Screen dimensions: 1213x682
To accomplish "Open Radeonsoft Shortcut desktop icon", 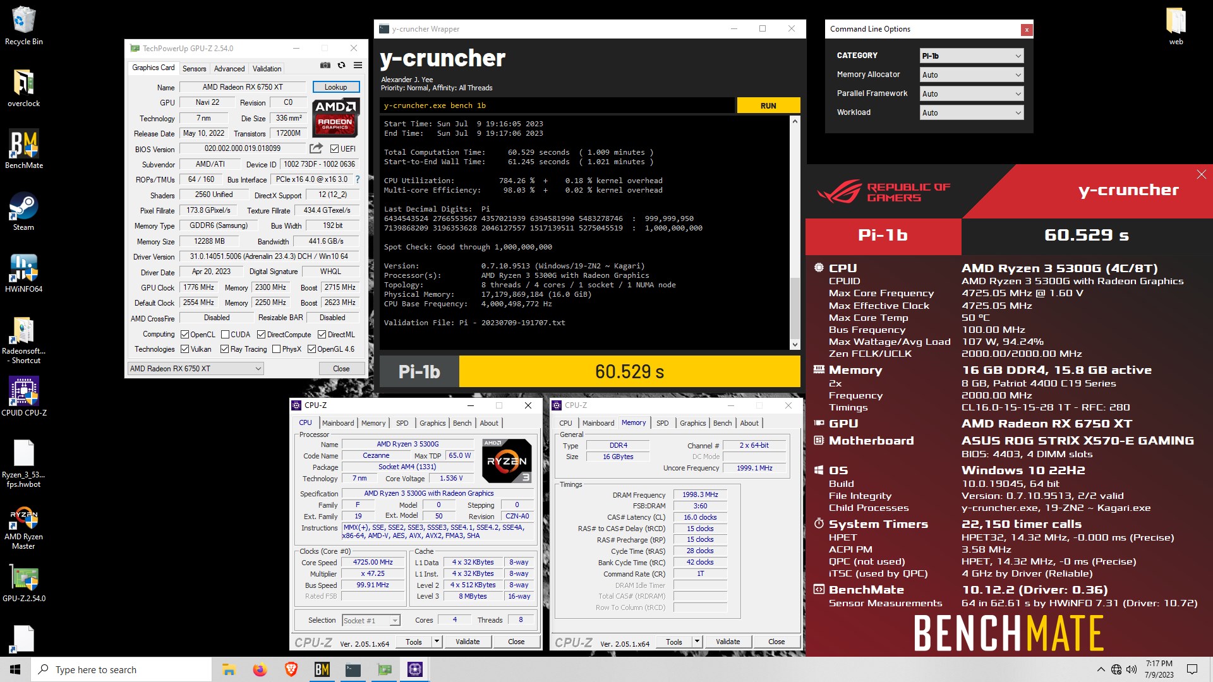I will click(x=23, y=340).
